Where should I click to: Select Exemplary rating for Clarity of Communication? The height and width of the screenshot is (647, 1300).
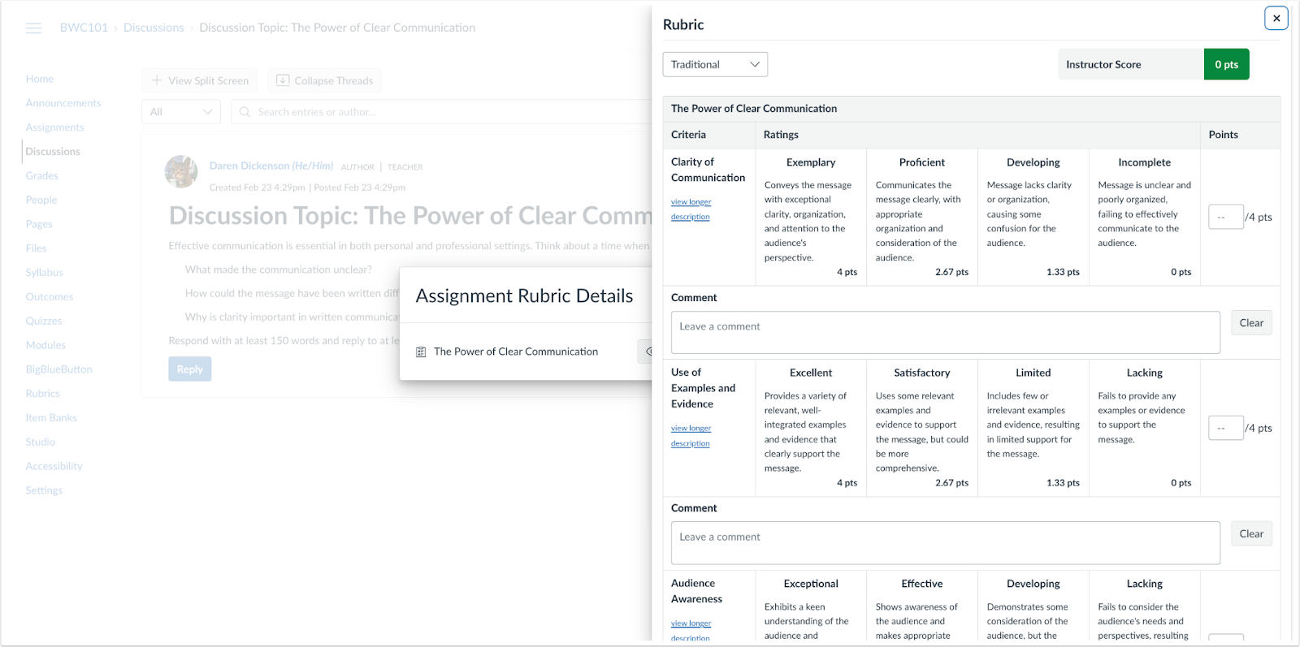click(x=811, y=217)
